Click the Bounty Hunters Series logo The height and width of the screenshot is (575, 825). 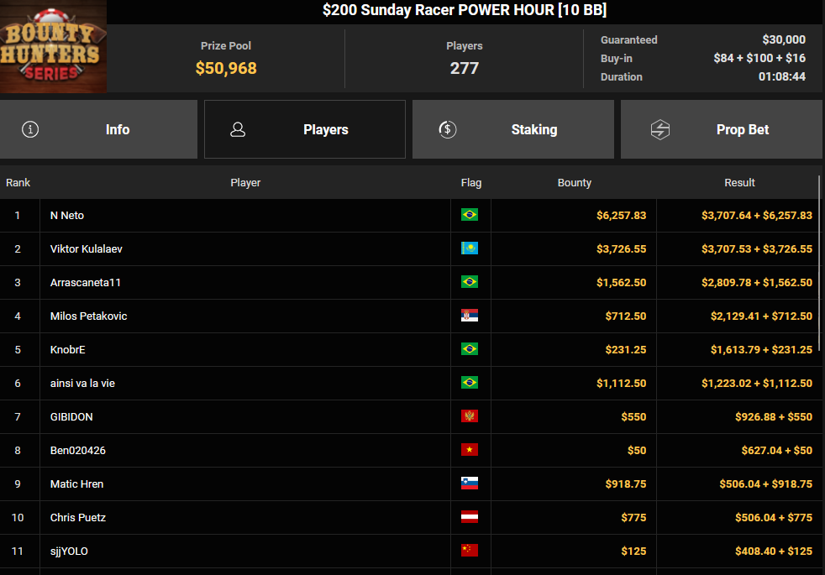[53, 46]
